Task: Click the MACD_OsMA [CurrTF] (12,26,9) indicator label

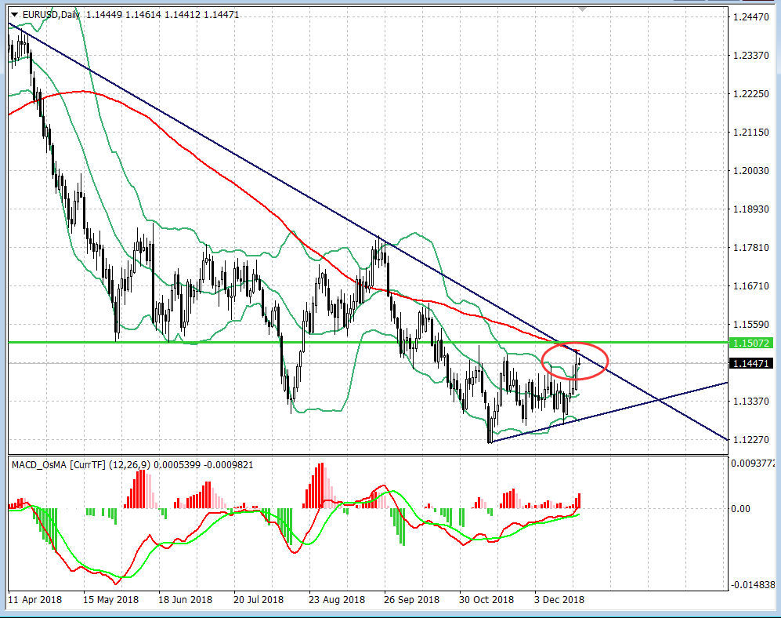Action: click(x=81, y=465)
